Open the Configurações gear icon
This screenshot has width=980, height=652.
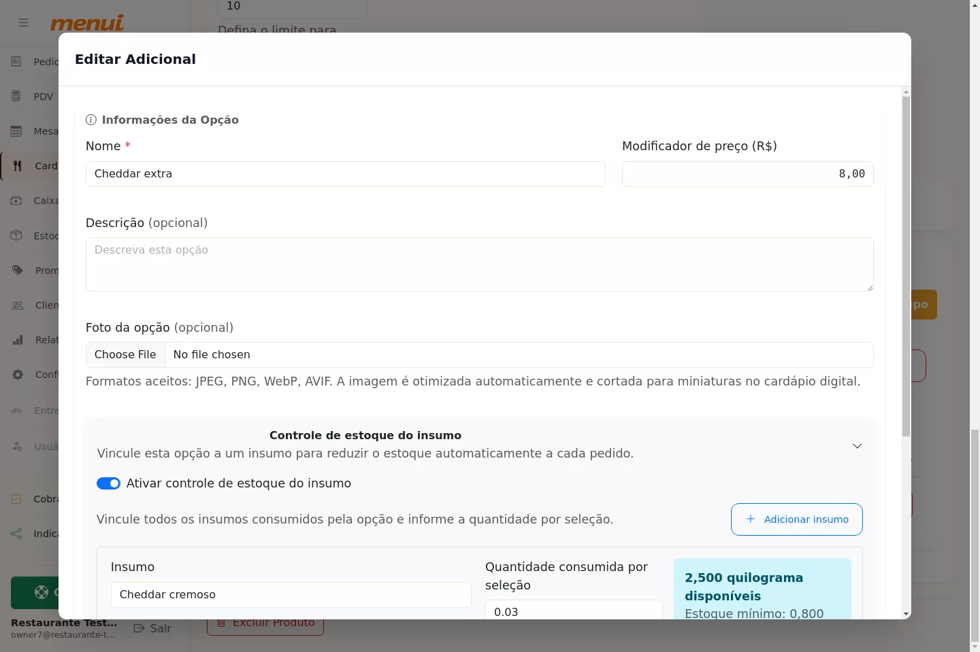click(x=18, y=375)
